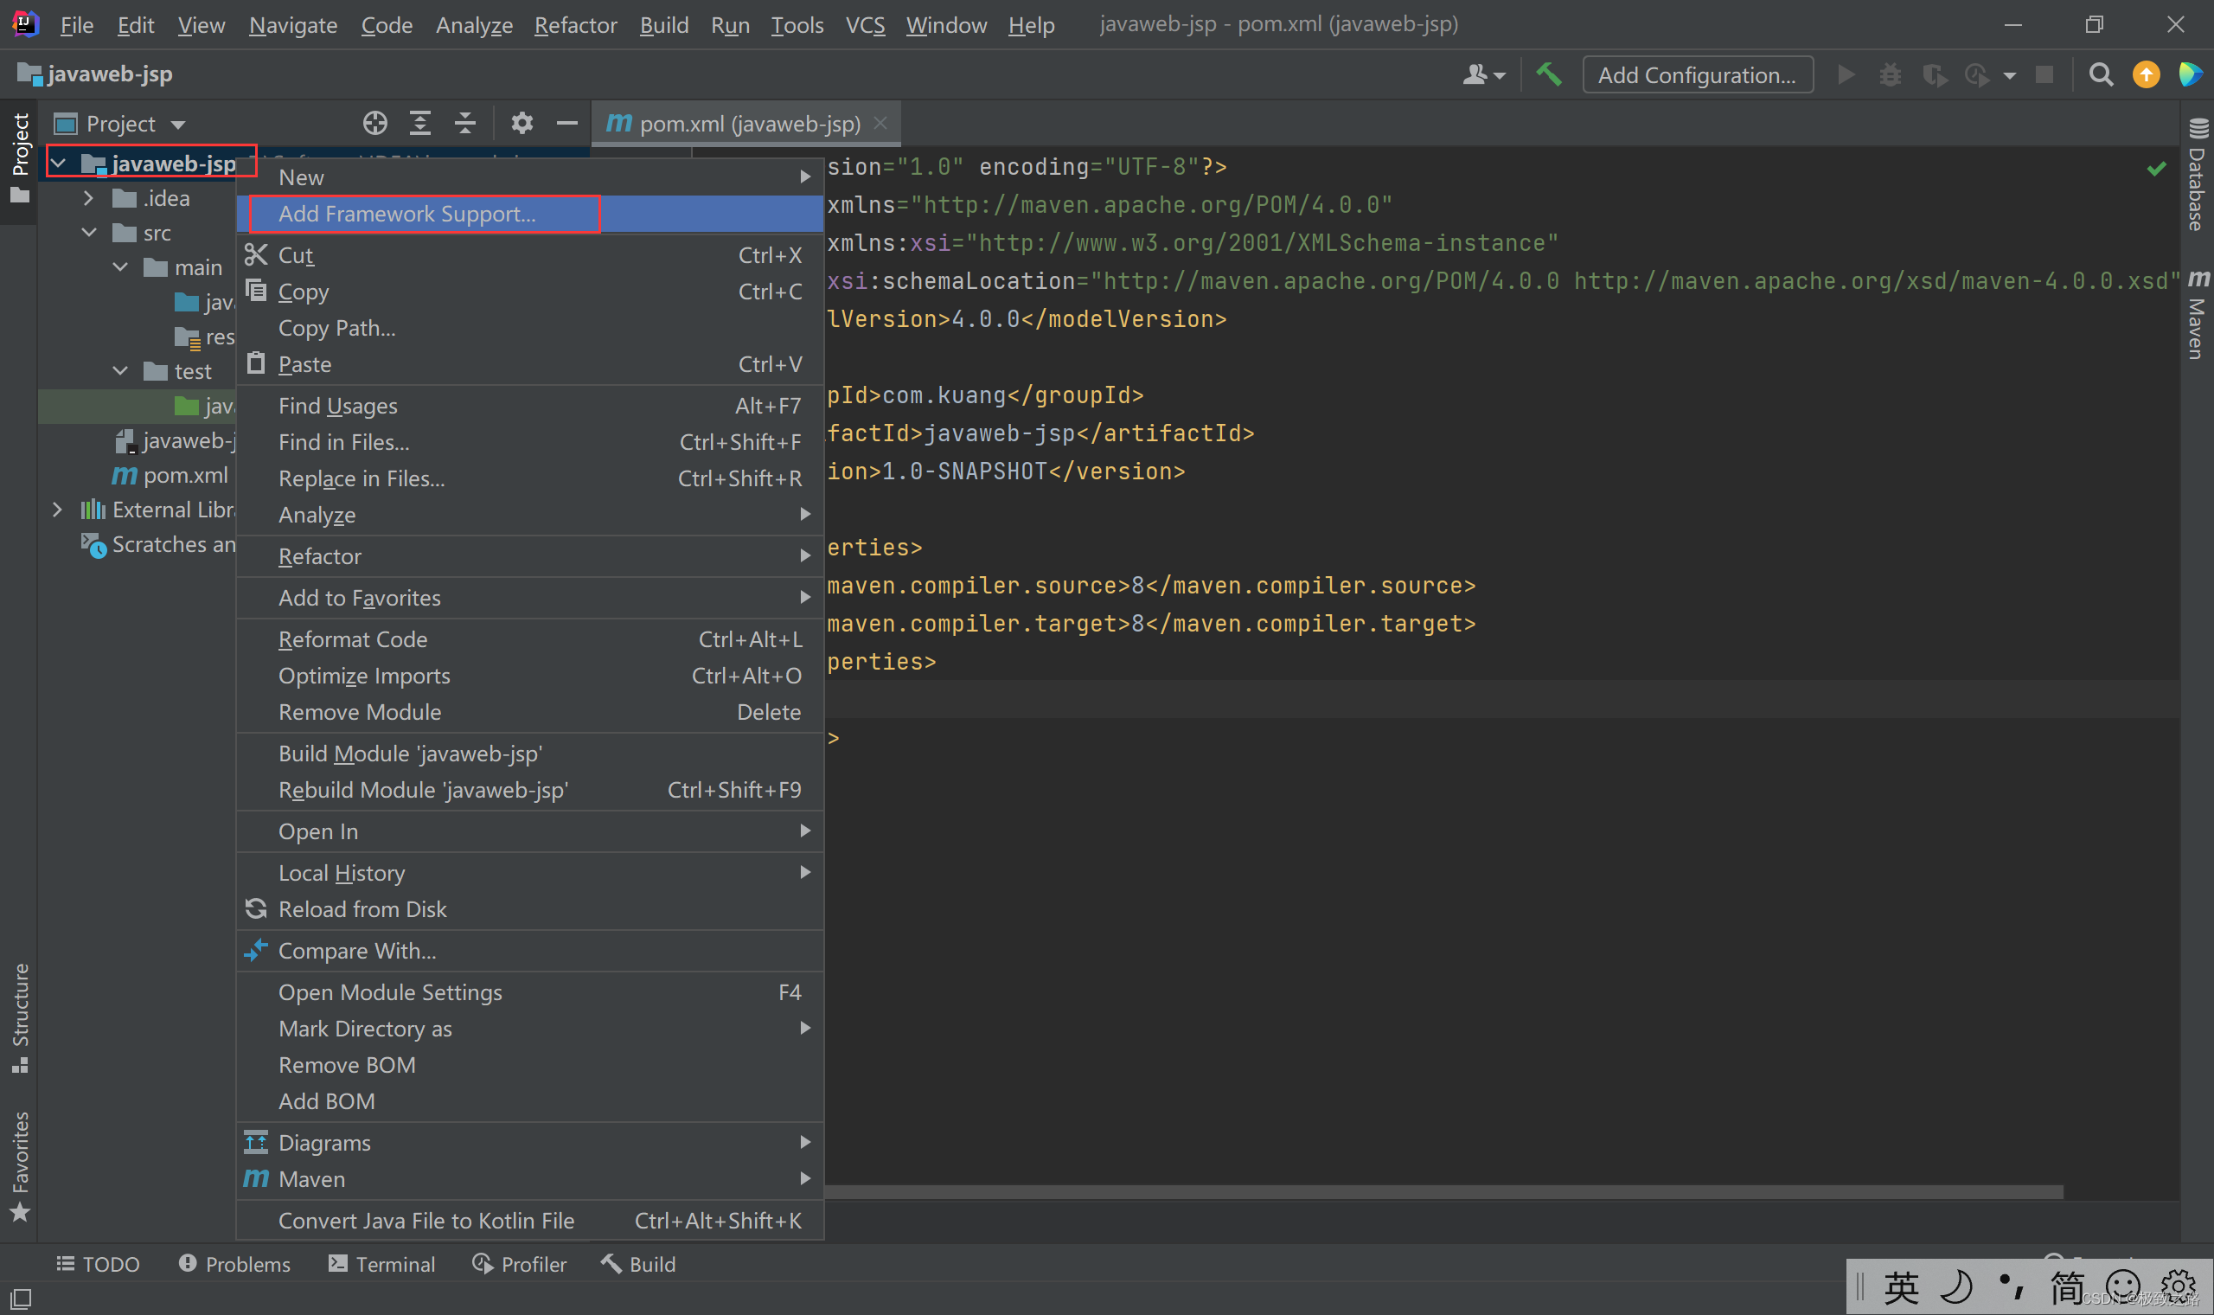This screenshot has width=2214, height=1315.
Task: Click the search icon in top toolbar
Action: pyautogui.click(x=2103, y=74)
